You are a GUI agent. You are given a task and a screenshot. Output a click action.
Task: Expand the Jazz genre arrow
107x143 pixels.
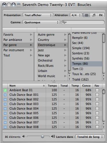(x=65, y=50)
